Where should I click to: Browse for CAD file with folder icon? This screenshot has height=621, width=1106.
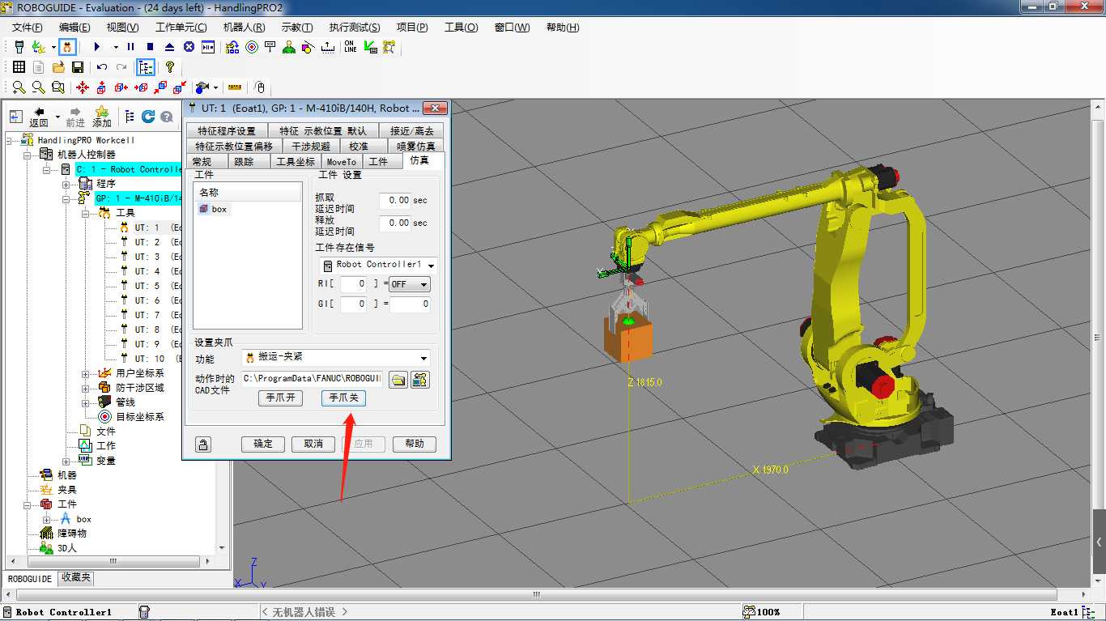click(398, 380)
